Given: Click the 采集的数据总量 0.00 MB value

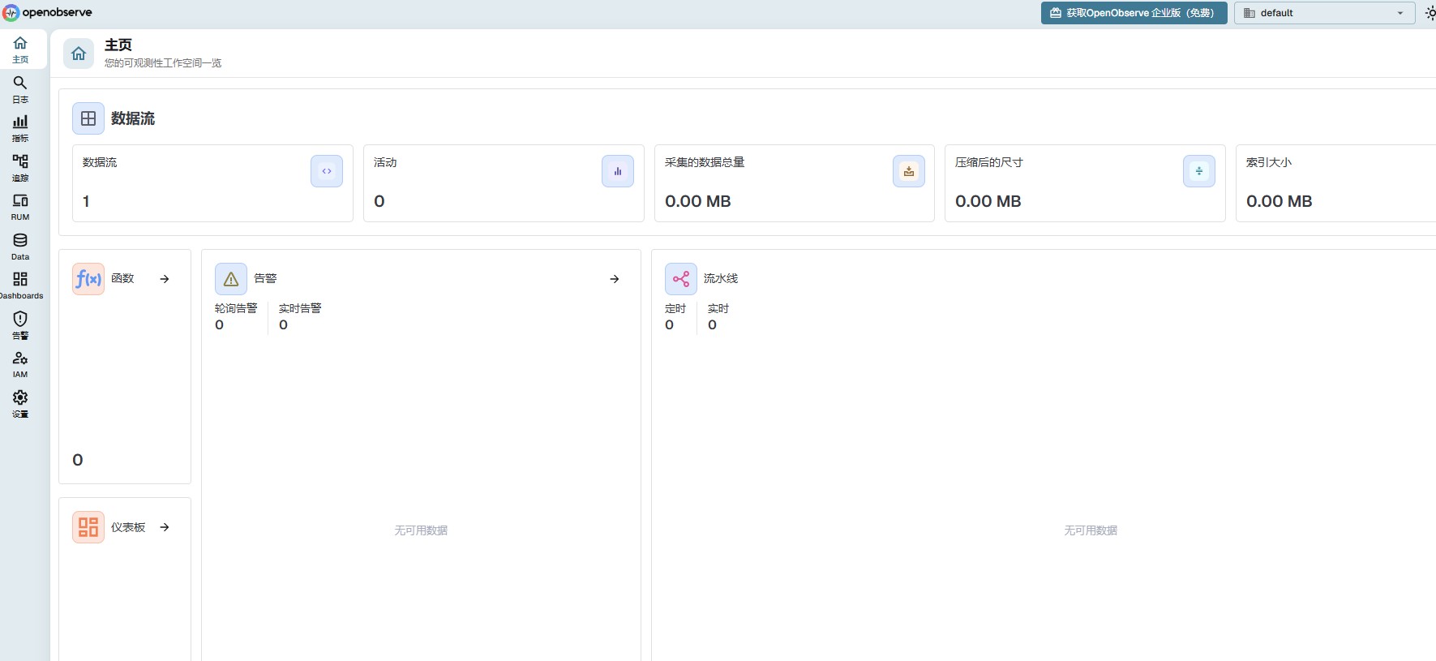Looking at the screenshot, I should [698, 201].
